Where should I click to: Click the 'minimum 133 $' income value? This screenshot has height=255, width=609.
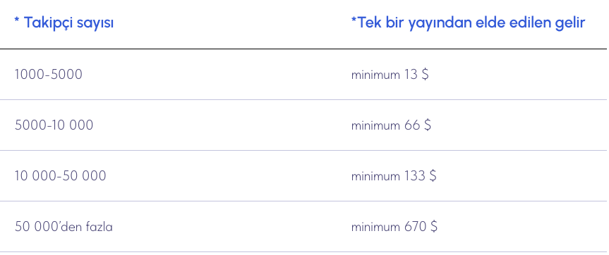pyautogui.click(x=394, y=175)
